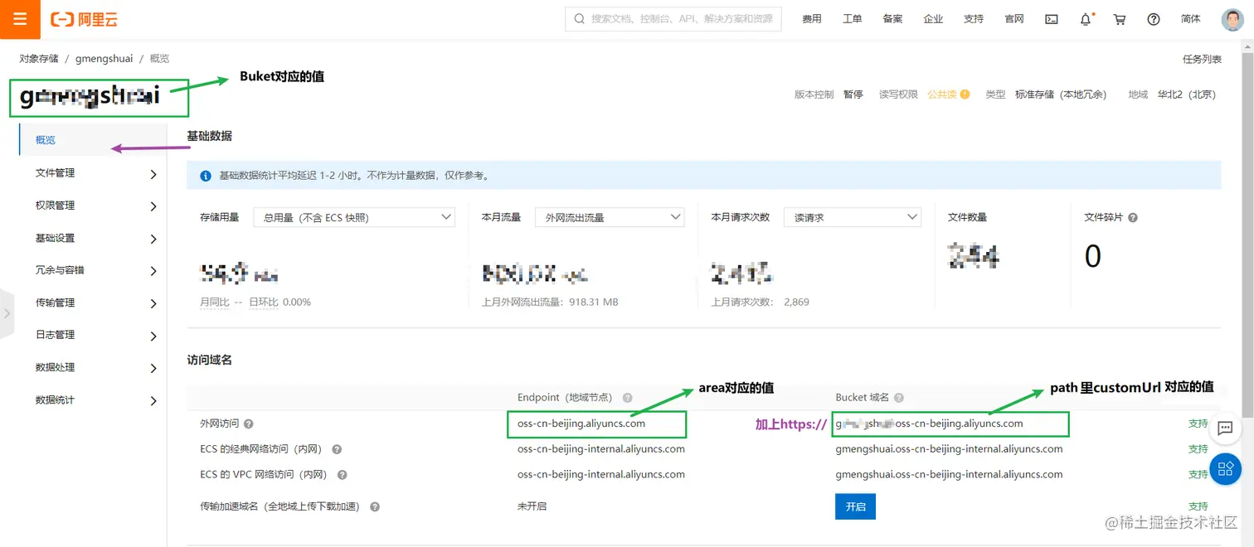Click 公共读 permission value
The width and height of the screenshot is (1254, 547).
coord(942,94)
